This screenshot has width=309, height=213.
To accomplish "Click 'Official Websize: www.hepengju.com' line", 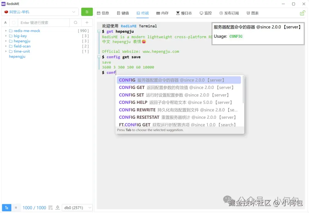I will click(x=140, y=51).
